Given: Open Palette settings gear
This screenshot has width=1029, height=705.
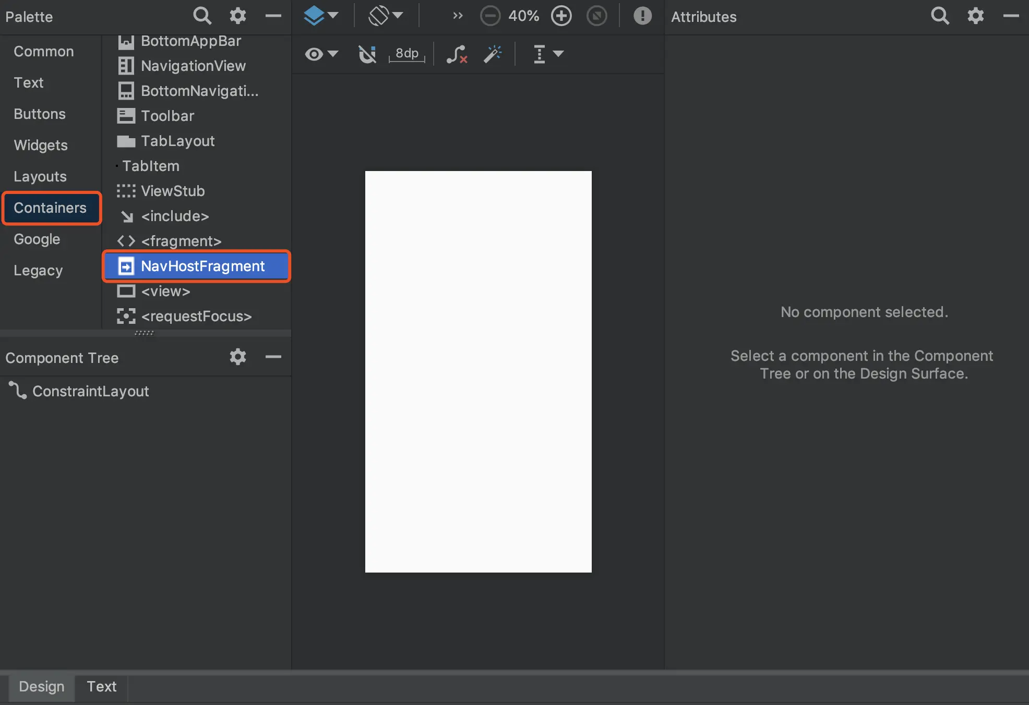Looking at the screenshot, I should (238, 16).
